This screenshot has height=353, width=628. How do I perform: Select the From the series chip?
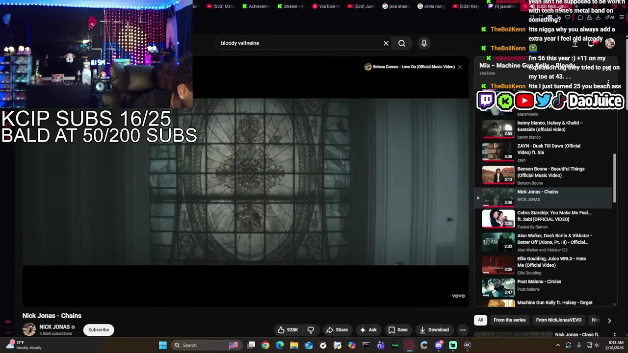coord(509,320)
